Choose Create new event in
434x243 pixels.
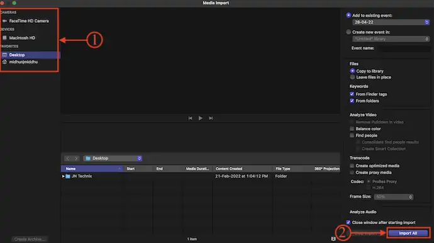click(x=348, y=32)
